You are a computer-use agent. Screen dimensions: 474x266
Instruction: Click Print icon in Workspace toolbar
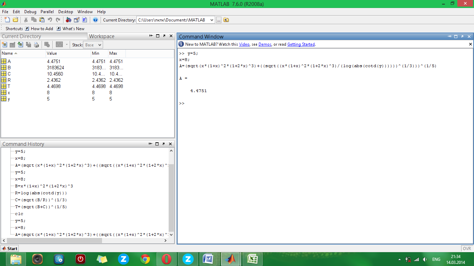(36, 45)
